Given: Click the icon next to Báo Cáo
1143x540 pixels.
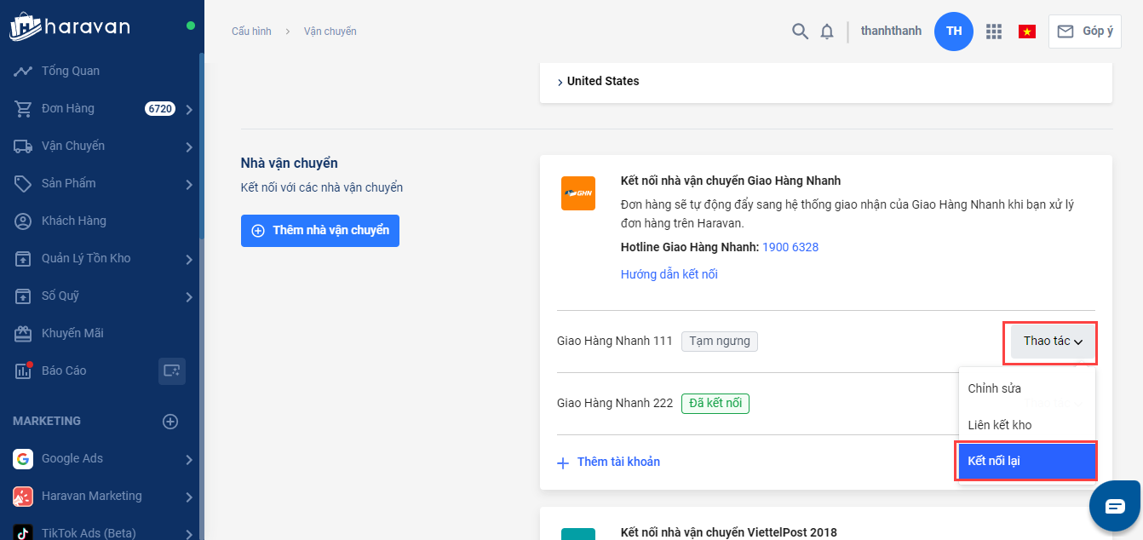Looking at the screenshot, I should tap(171, 371).
